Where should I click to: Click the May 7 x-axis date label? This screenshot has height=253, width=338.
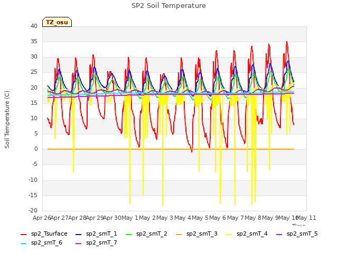[x=236, y=218]
